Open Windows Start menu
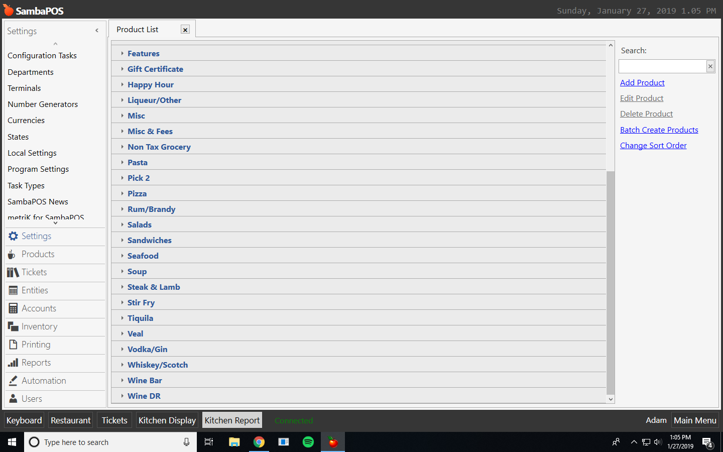Viewport: 723px width, 452px height. coord(12,442)
